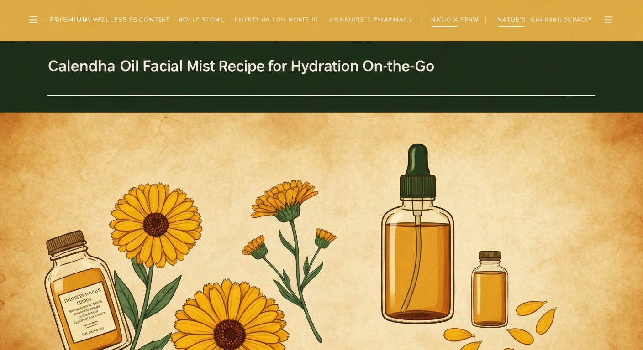The image size is (643, 350).
Task: Open the Private He I Oia Nonteiig link
Action: [x=276, y=20]
